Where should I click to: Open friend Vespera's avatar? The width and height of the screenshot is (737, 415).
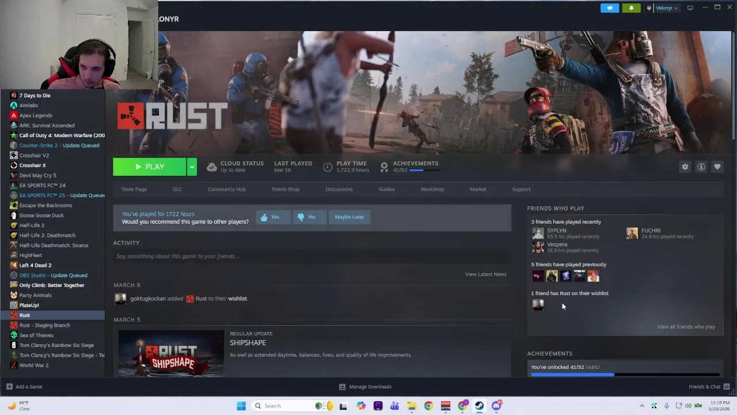pos(538,247)
